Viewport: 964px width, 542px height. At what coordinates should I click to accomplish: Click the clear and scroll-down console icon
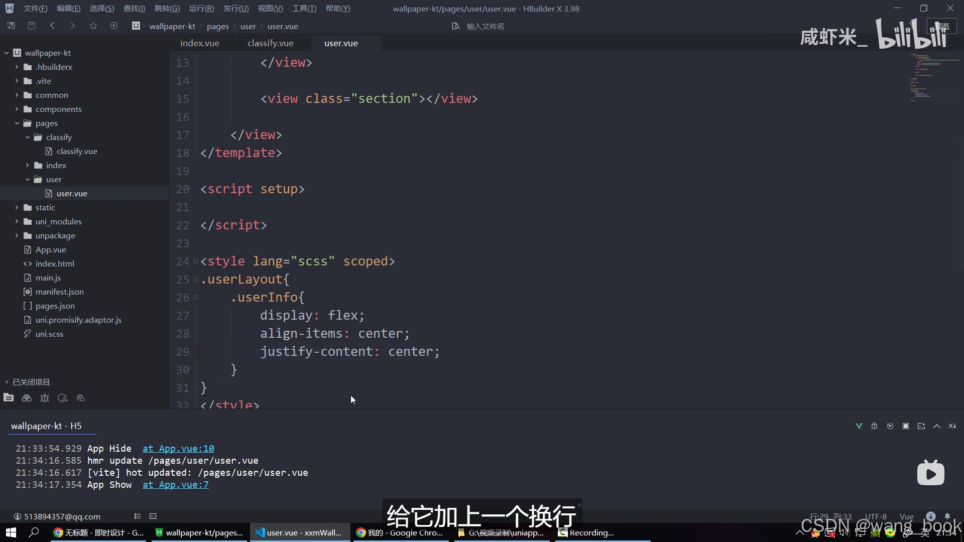click(x=952, y=426)
